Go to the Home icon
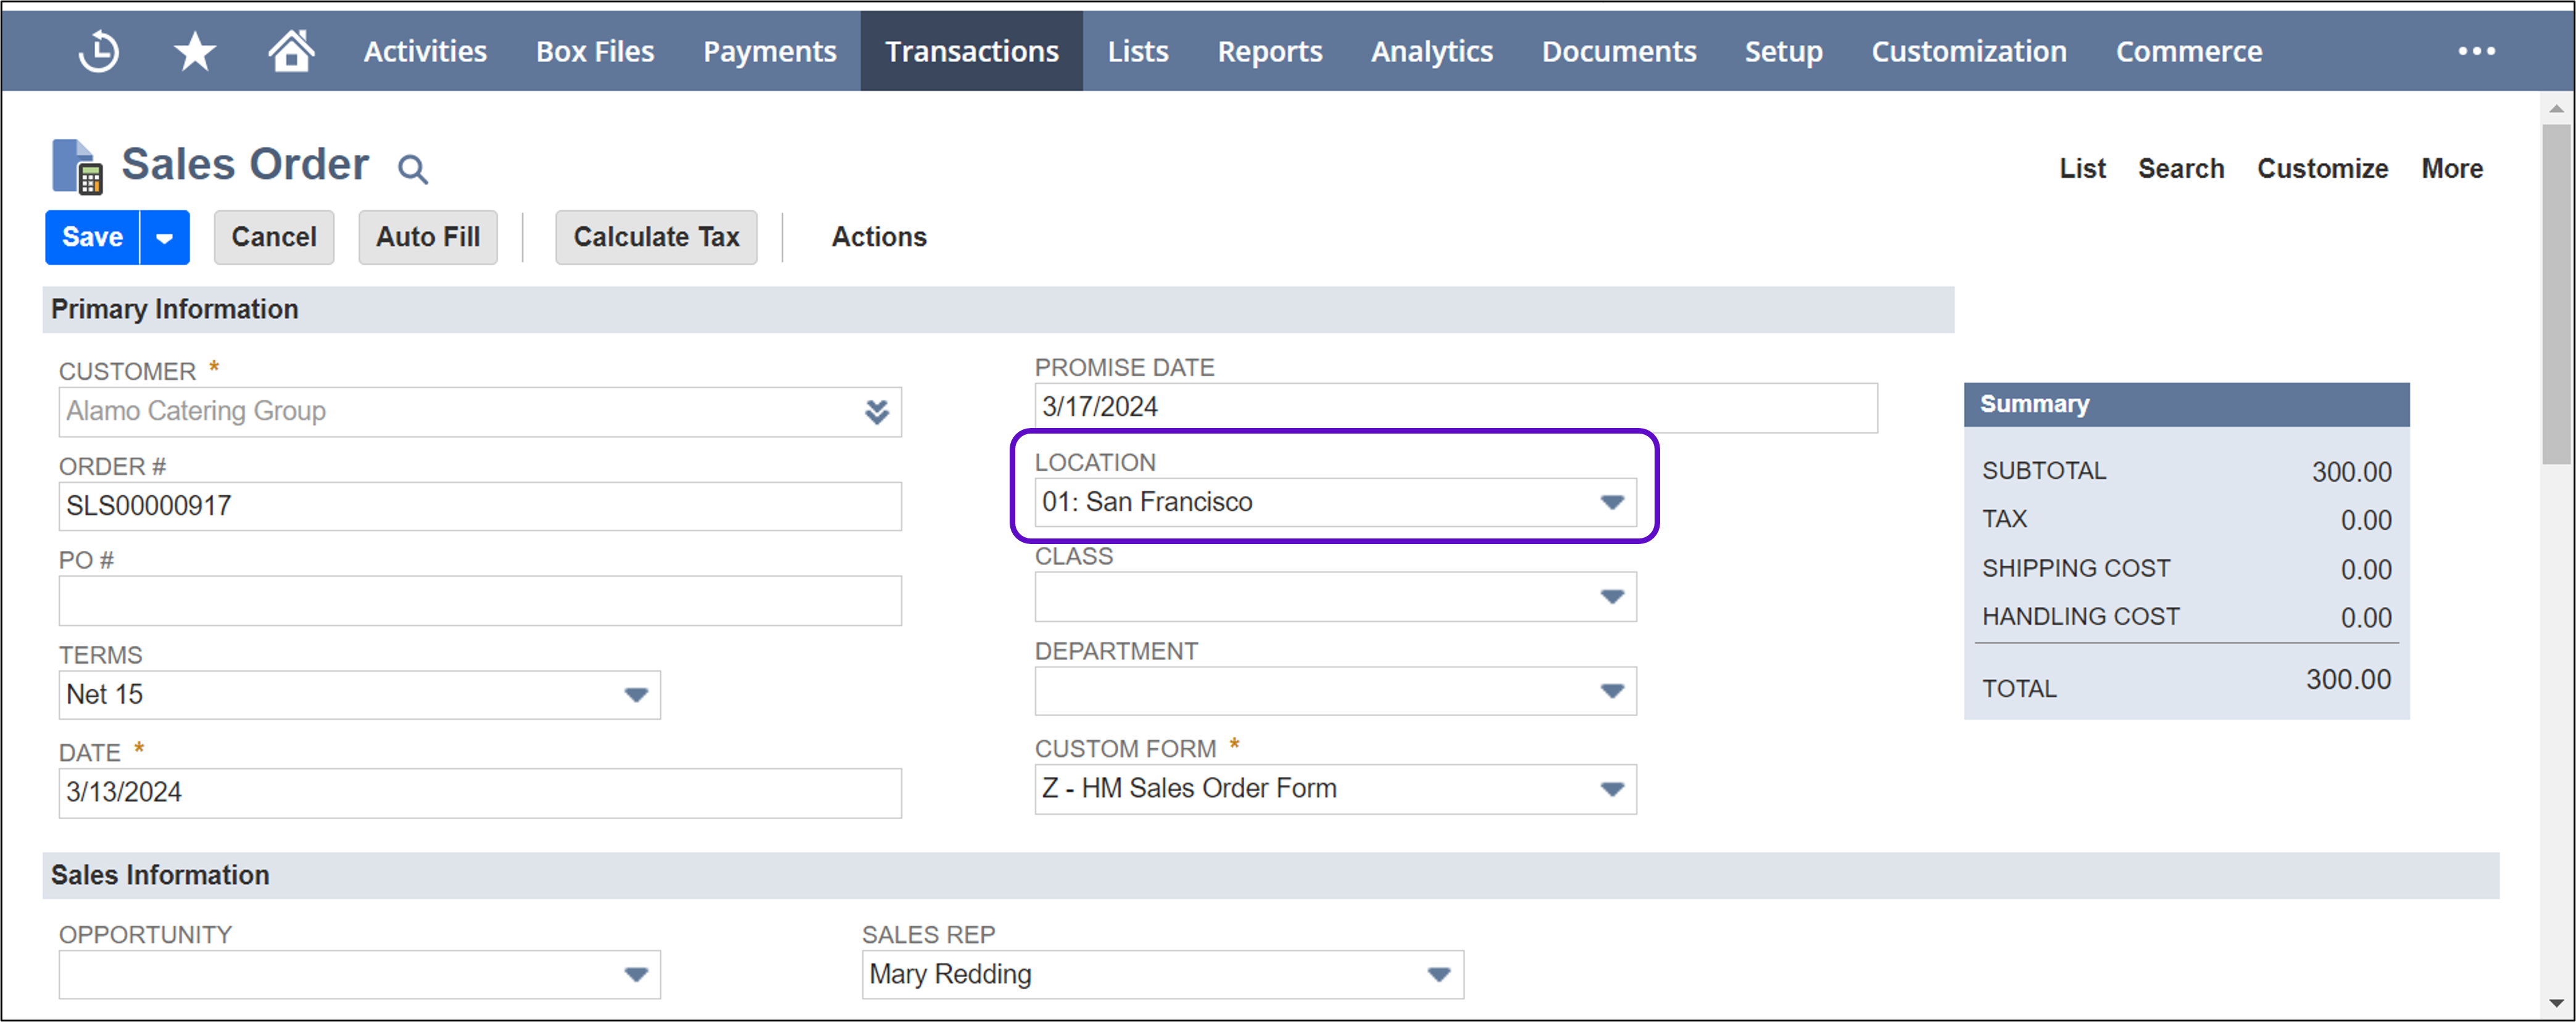2576x1022 pixels. [291, 51]
